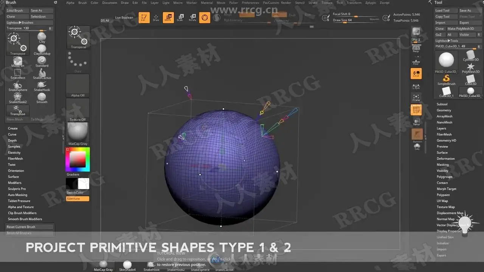
Task: Click the BPR render icon
Action: (x=416, y=31)
